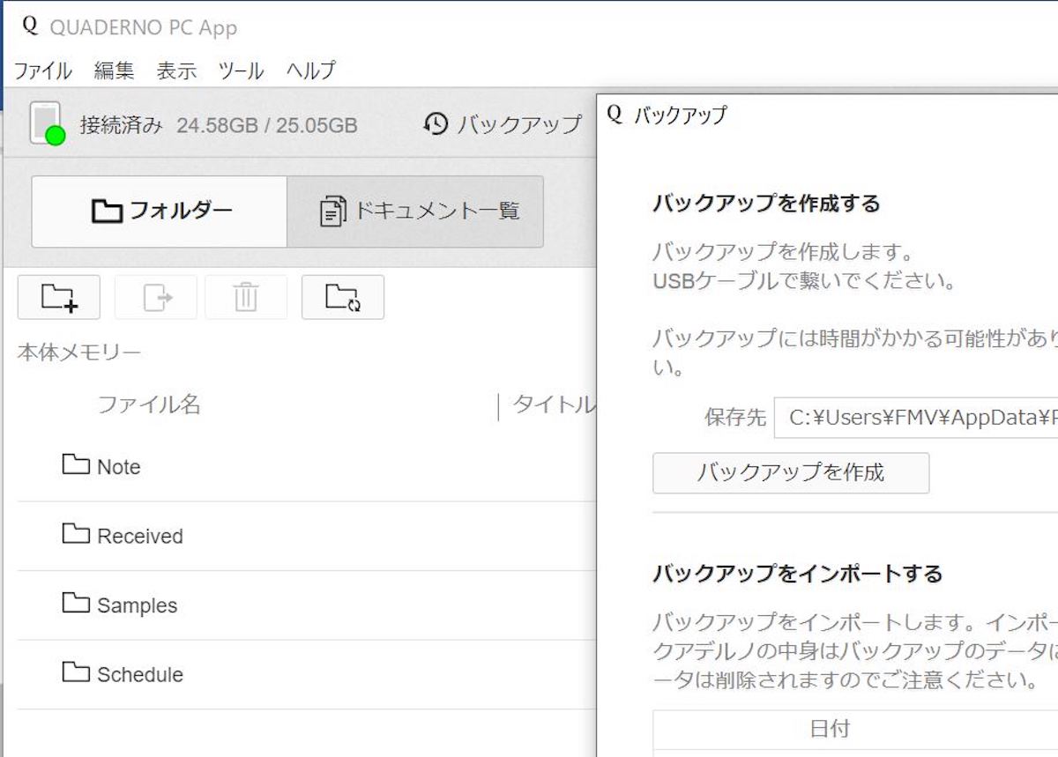Click the trash delete icon
This screenshot has width=1058, height=757.
point(245,297)
